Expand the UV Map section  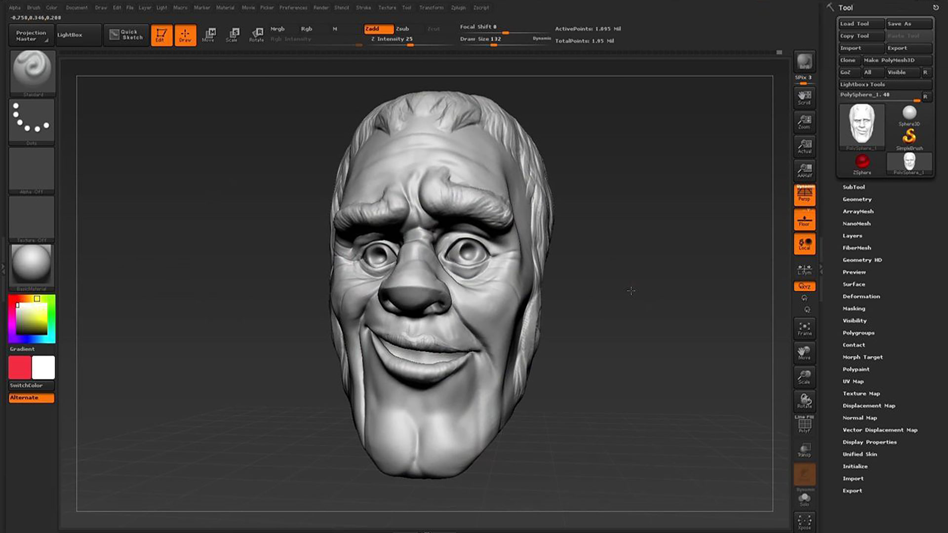853,381
